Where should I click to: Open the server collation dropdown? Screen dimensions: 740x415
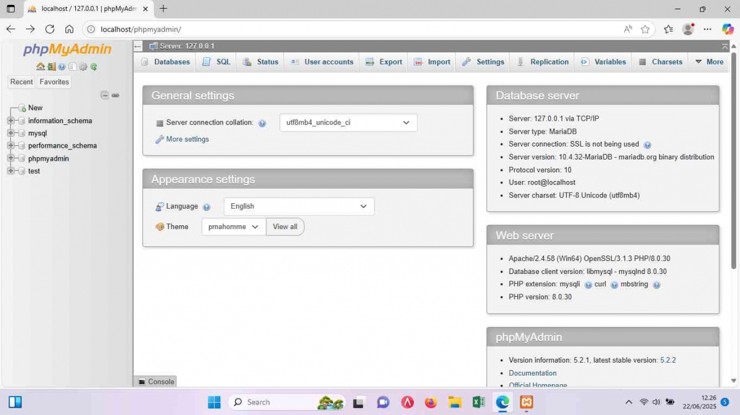coord(348,123)
